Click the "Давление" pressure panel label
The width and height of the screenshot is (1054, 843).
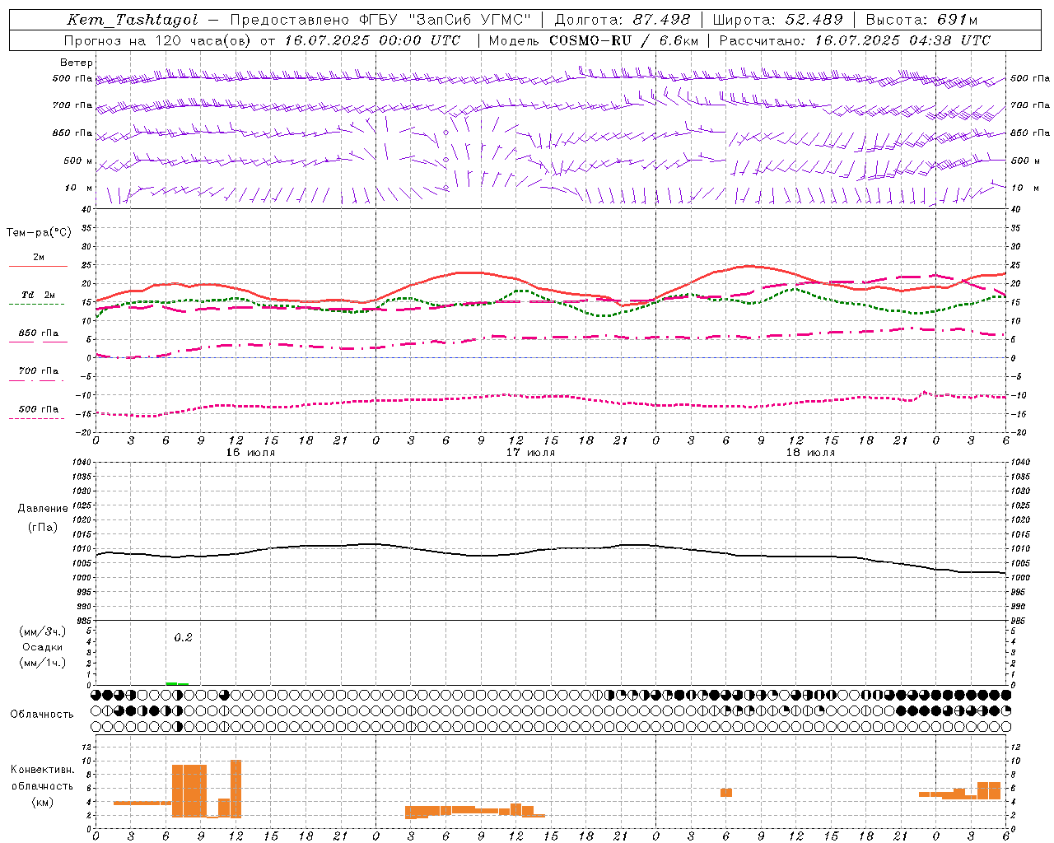tap(43, 509)
